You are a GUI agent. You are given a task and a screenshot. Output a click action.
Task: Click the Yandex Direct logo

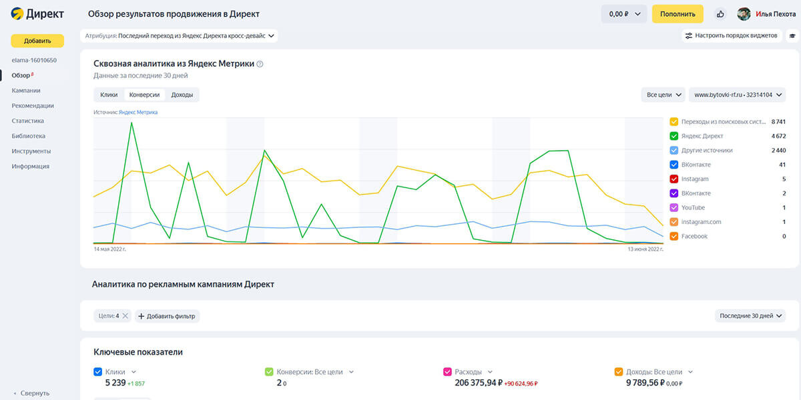tap(37, 13)
